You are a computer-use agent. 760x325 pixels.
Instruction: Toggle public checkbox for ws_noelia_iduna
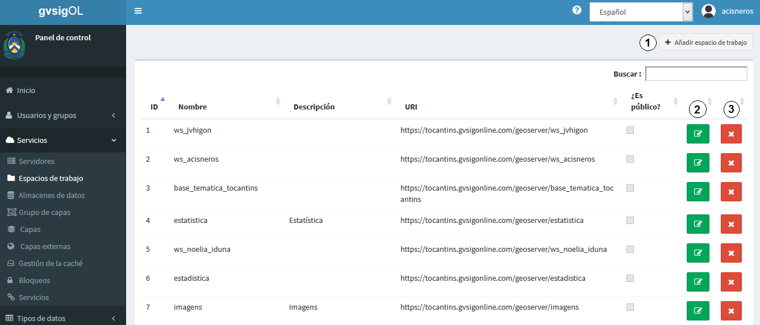[x=630, y=249]
